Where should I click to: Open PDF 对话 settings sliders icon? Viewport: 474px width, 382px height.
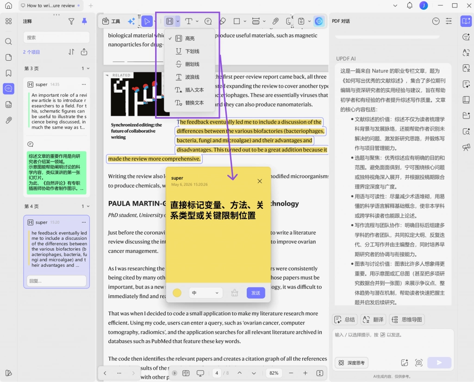click(449, 21)
